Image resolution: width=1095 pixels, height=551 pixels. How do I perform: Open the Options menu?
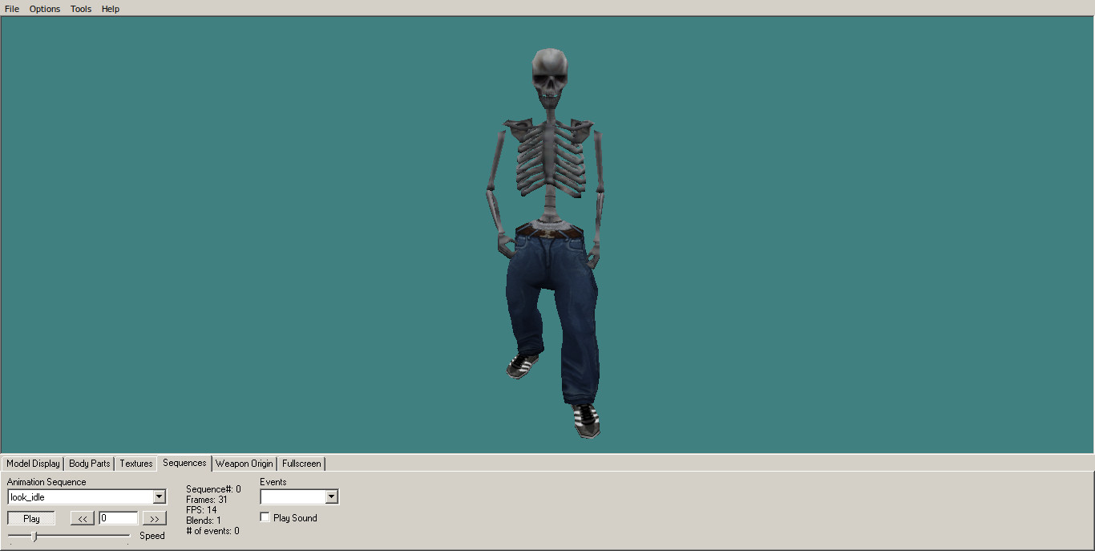pyautogui.click(x=44, y=9)
